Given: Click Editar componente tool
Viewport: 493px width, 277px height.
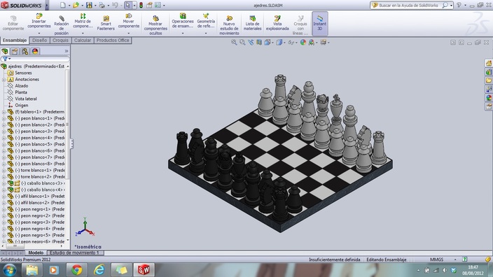Looking at the screenshot, I should click(x=13, y=23).
